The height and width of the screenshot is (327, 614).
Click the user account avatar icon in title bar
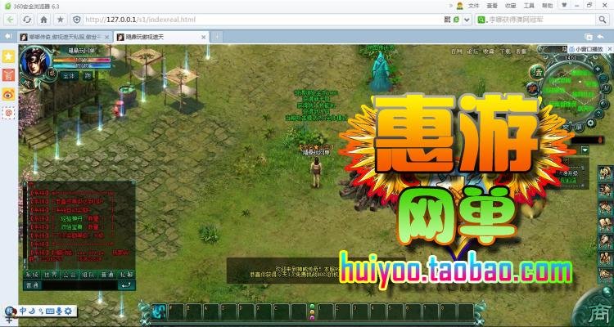460,6
